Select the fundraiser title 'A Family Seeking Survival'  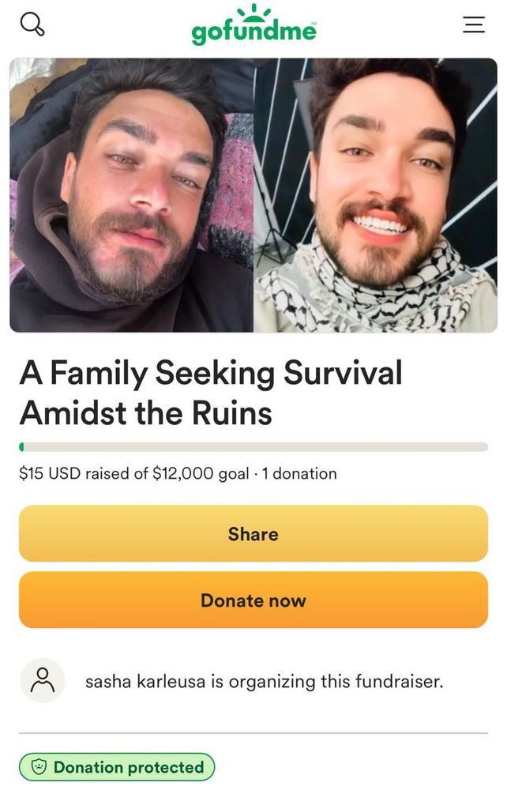point(211,373)
